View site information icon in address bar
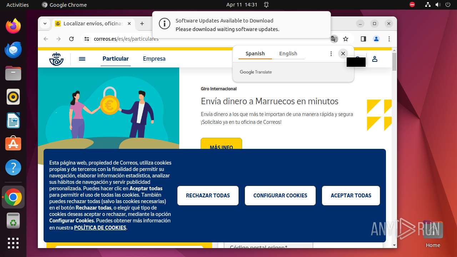The width and height of the screenshot is (457, 257). [x=87, y=39]
